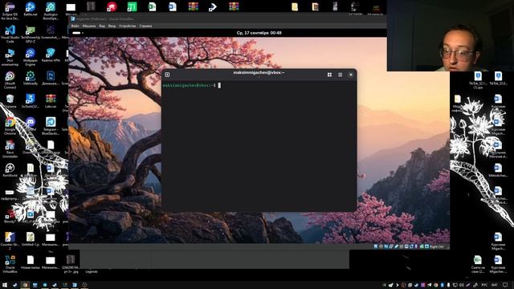Select the Counter-Strike 2 desktop icon

pos(10,241)
